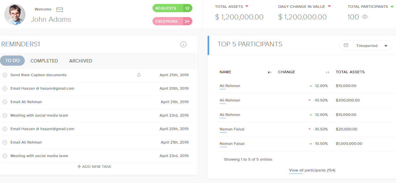Click the Welcome greeting text
Viewport: 396px width, 183px height.
43,10
